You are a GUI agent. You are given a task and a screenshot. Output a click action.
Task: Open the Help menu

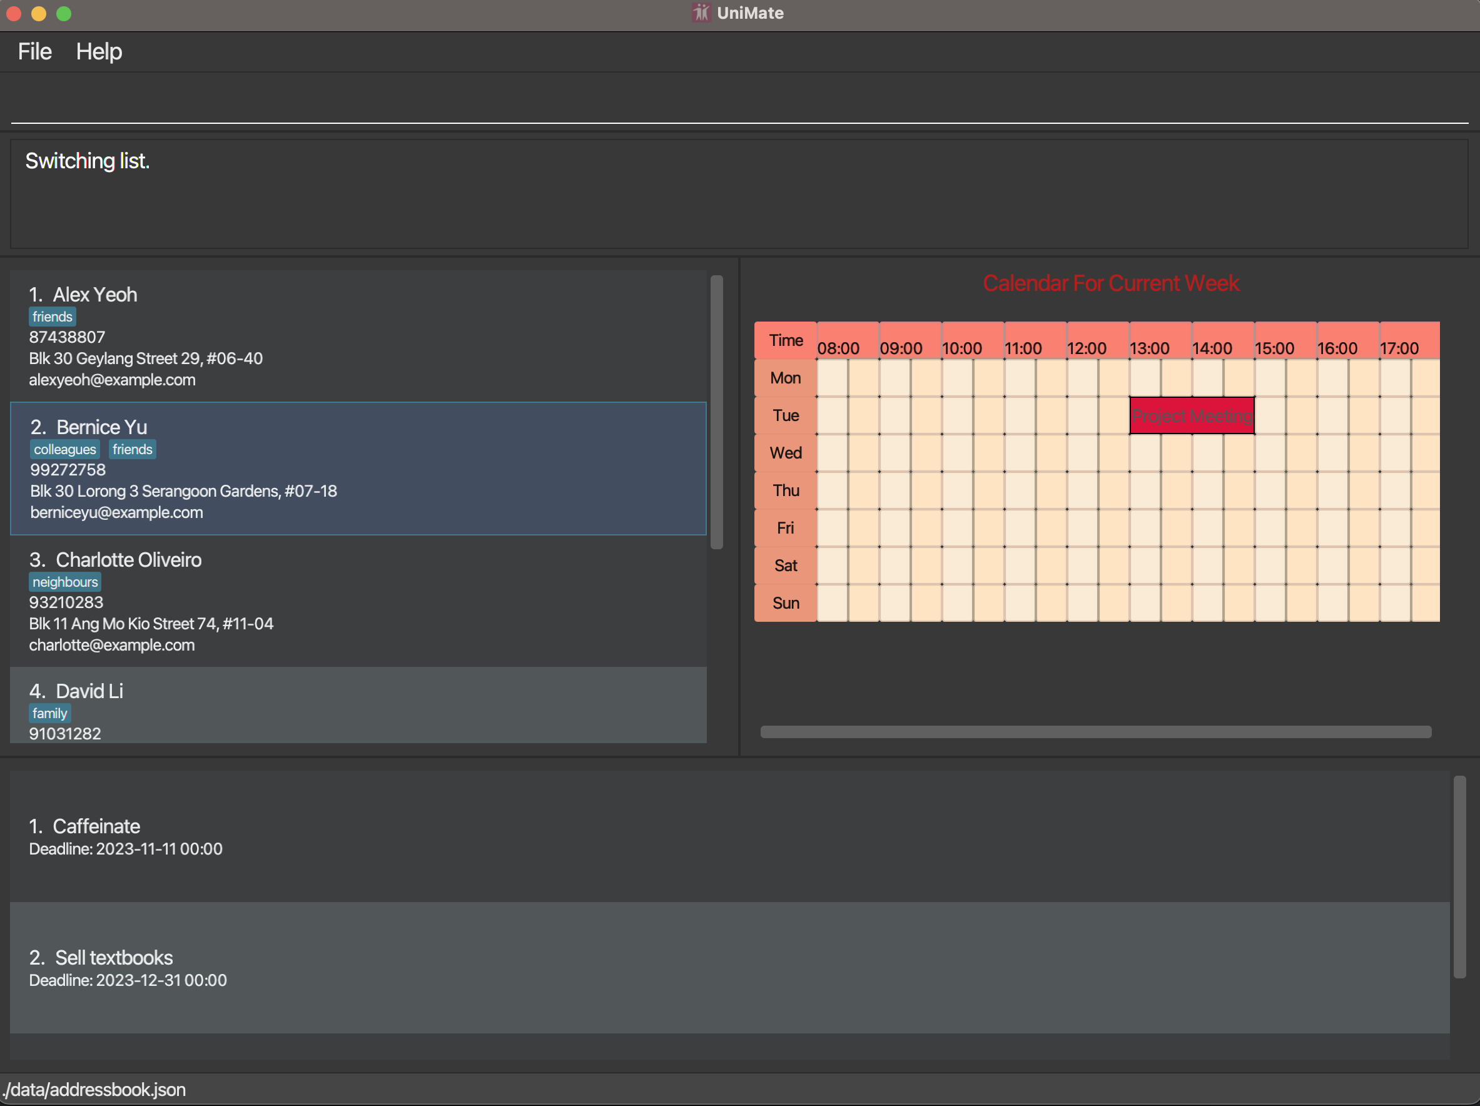pos(98,51)
